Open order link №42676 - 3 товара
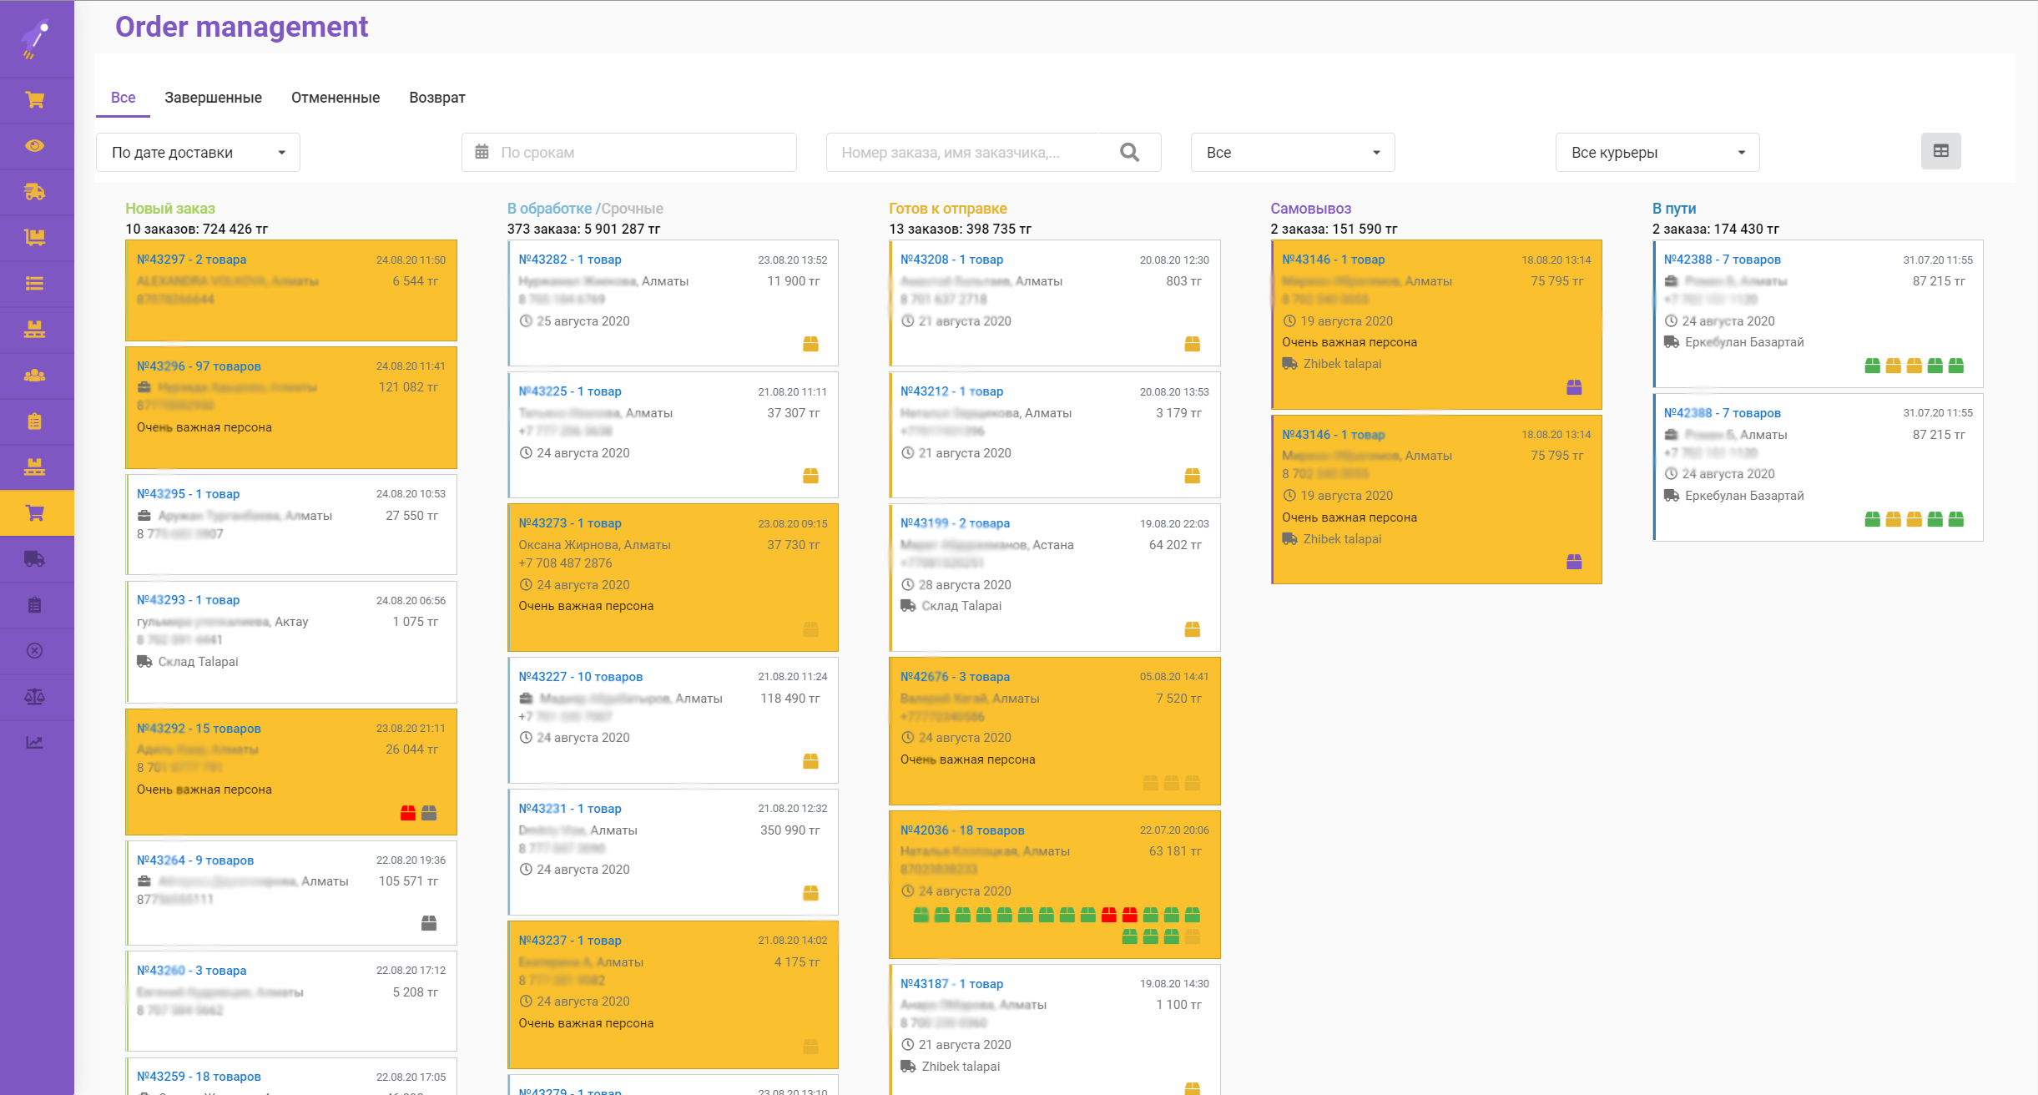Viewport: 2038px width, 1095px height. [955, 677]
